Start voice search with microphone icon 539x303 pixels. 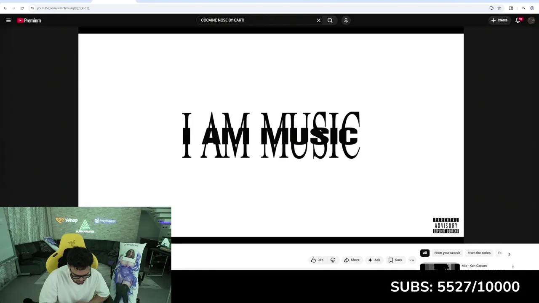click(346, 20)
